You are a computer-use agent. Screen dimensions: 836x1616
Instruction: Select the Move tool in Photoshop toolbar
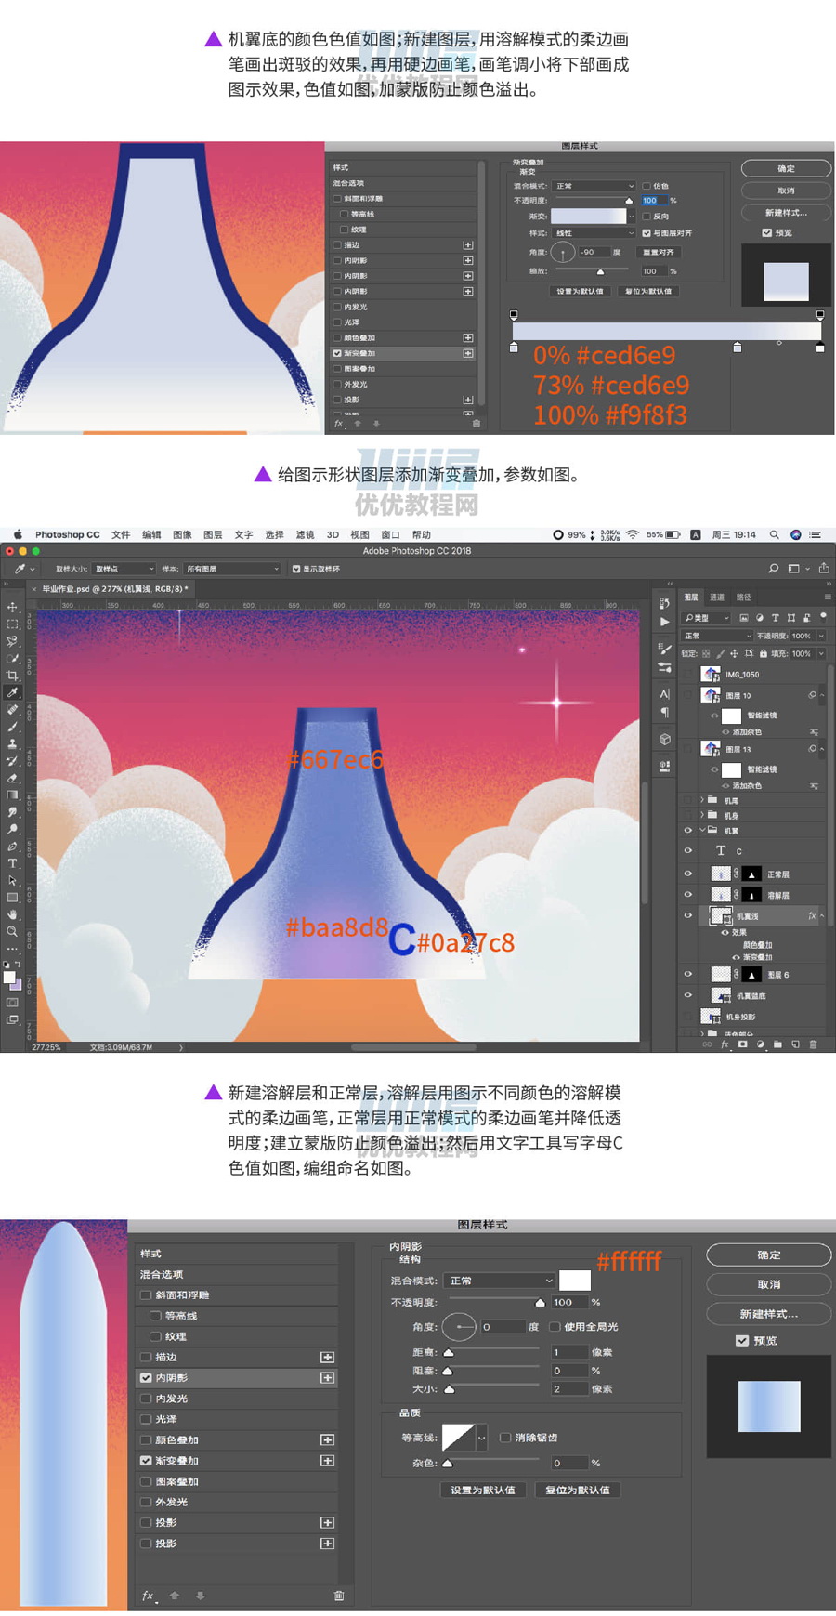click(x=12, y=606)
